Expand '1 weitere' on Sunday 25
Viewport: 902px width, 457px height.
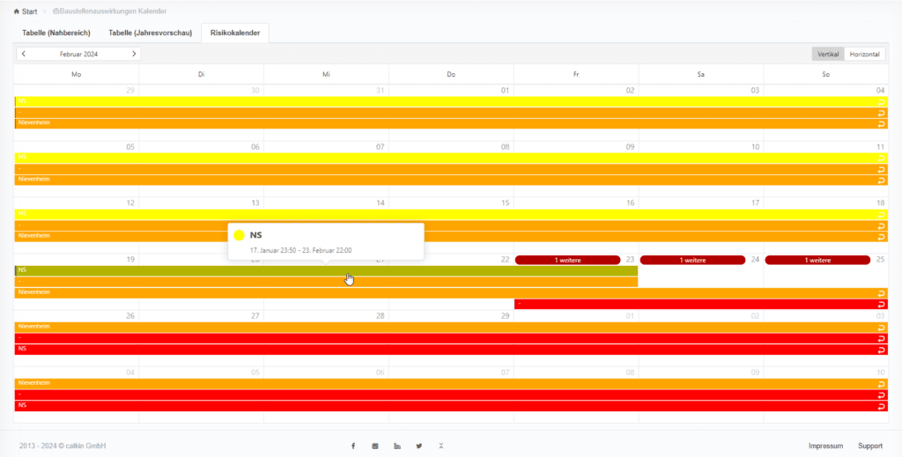[x=817, y=260]
